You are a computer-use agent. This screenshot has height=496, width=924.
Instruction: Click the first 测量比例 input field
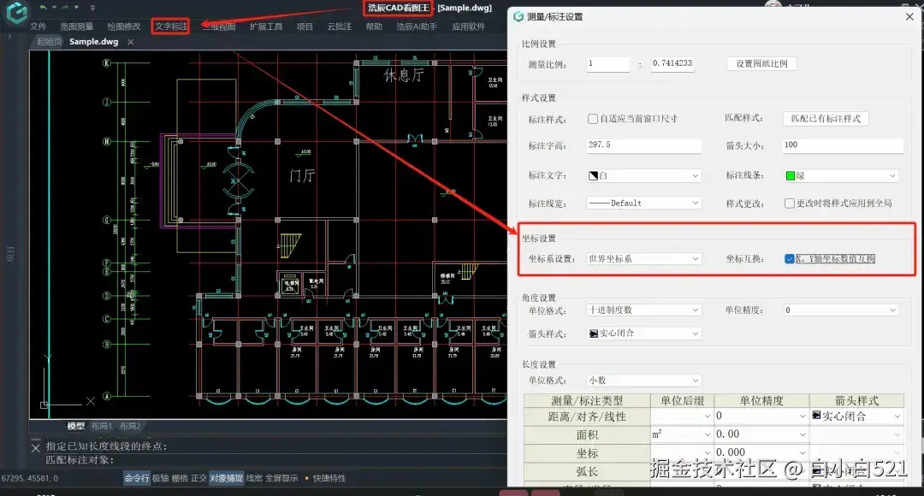coord(608,63)
